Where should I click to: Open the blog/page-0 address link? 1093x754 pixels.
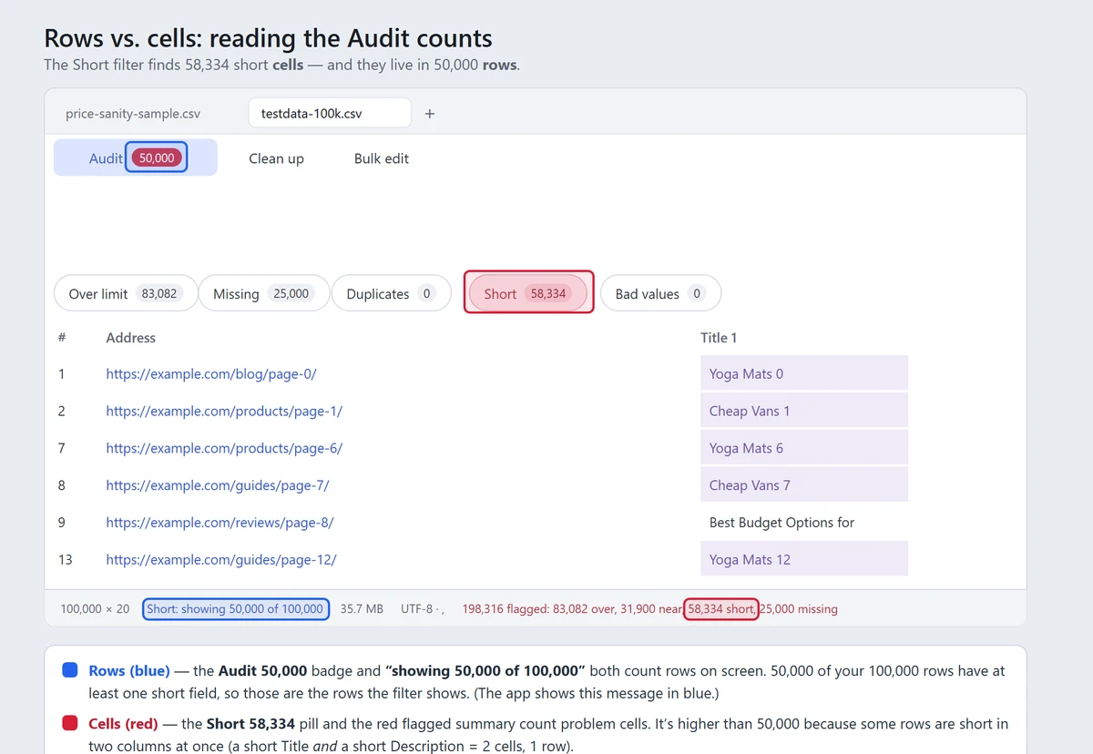[x=211, y=374]
